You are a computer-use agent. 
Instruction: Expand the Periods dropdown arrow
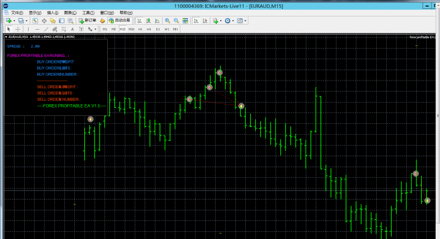[233, 21]
